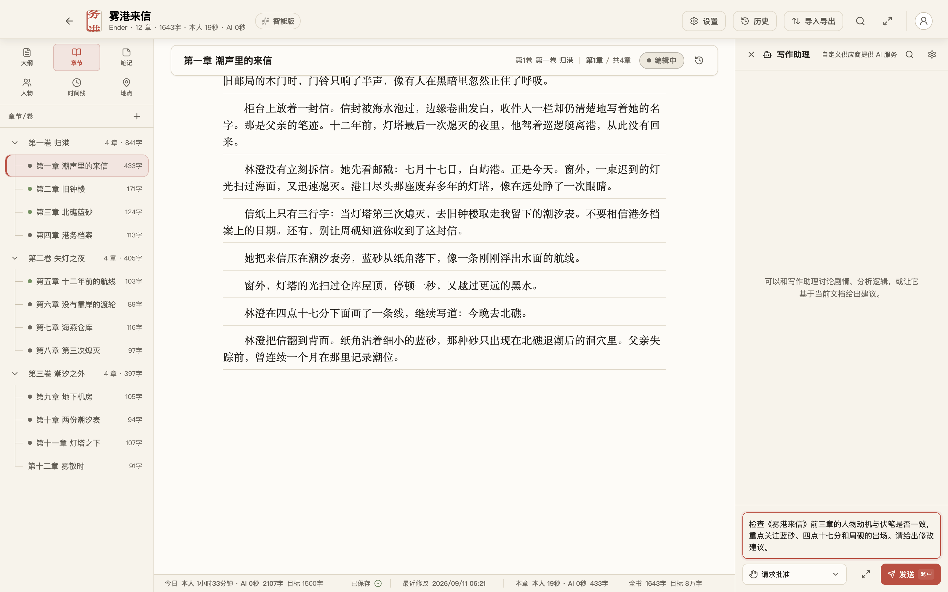Viewport: 948px width, 592px height.
Task: Switch to the 大纲 outline tab
Action: click(27, 57)
